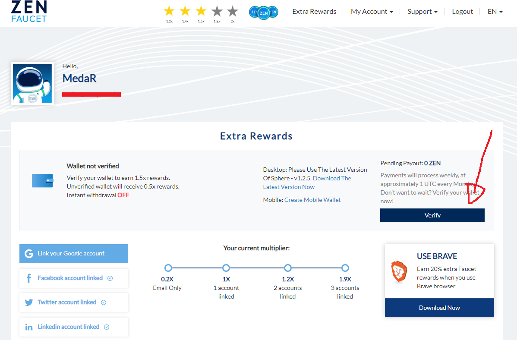Screen dimensions: 517x340
Task: Click the gray star labeled 2x
Action: pyautogui.click(x=233, y=11)
